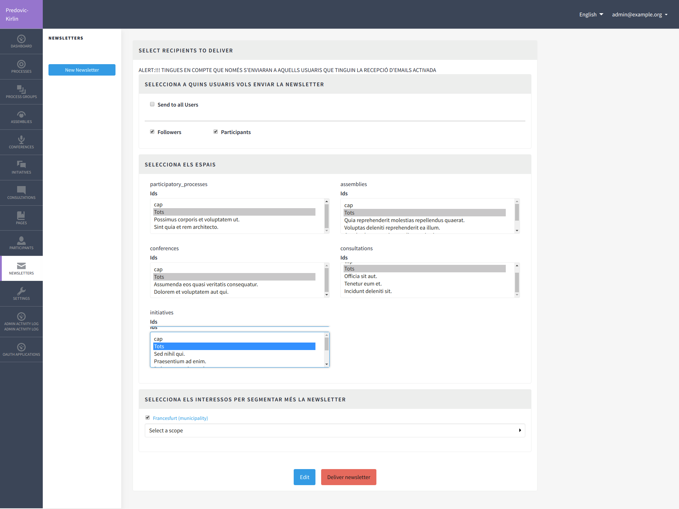The height and width of the screenshot is (509, 679).
Task: Toggle Francesfurt (municipality) checkbox
Action: click(x=148, y=417)
